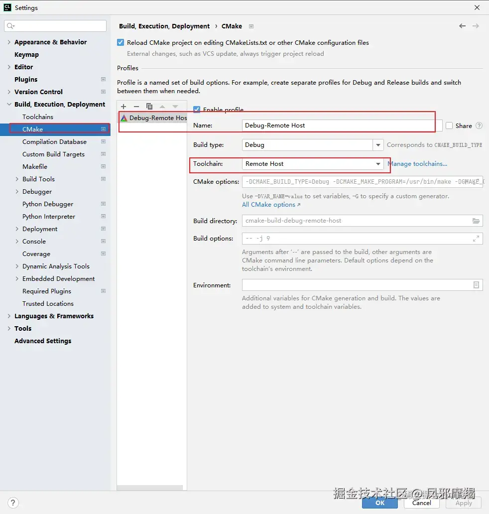Viewport: 489px width, 514px height.
Task: Copy the selected profile
Action: click(149, 107)
